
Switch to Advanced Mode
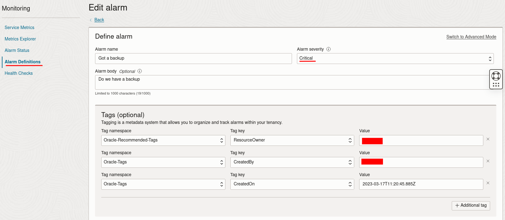point(471,37)
